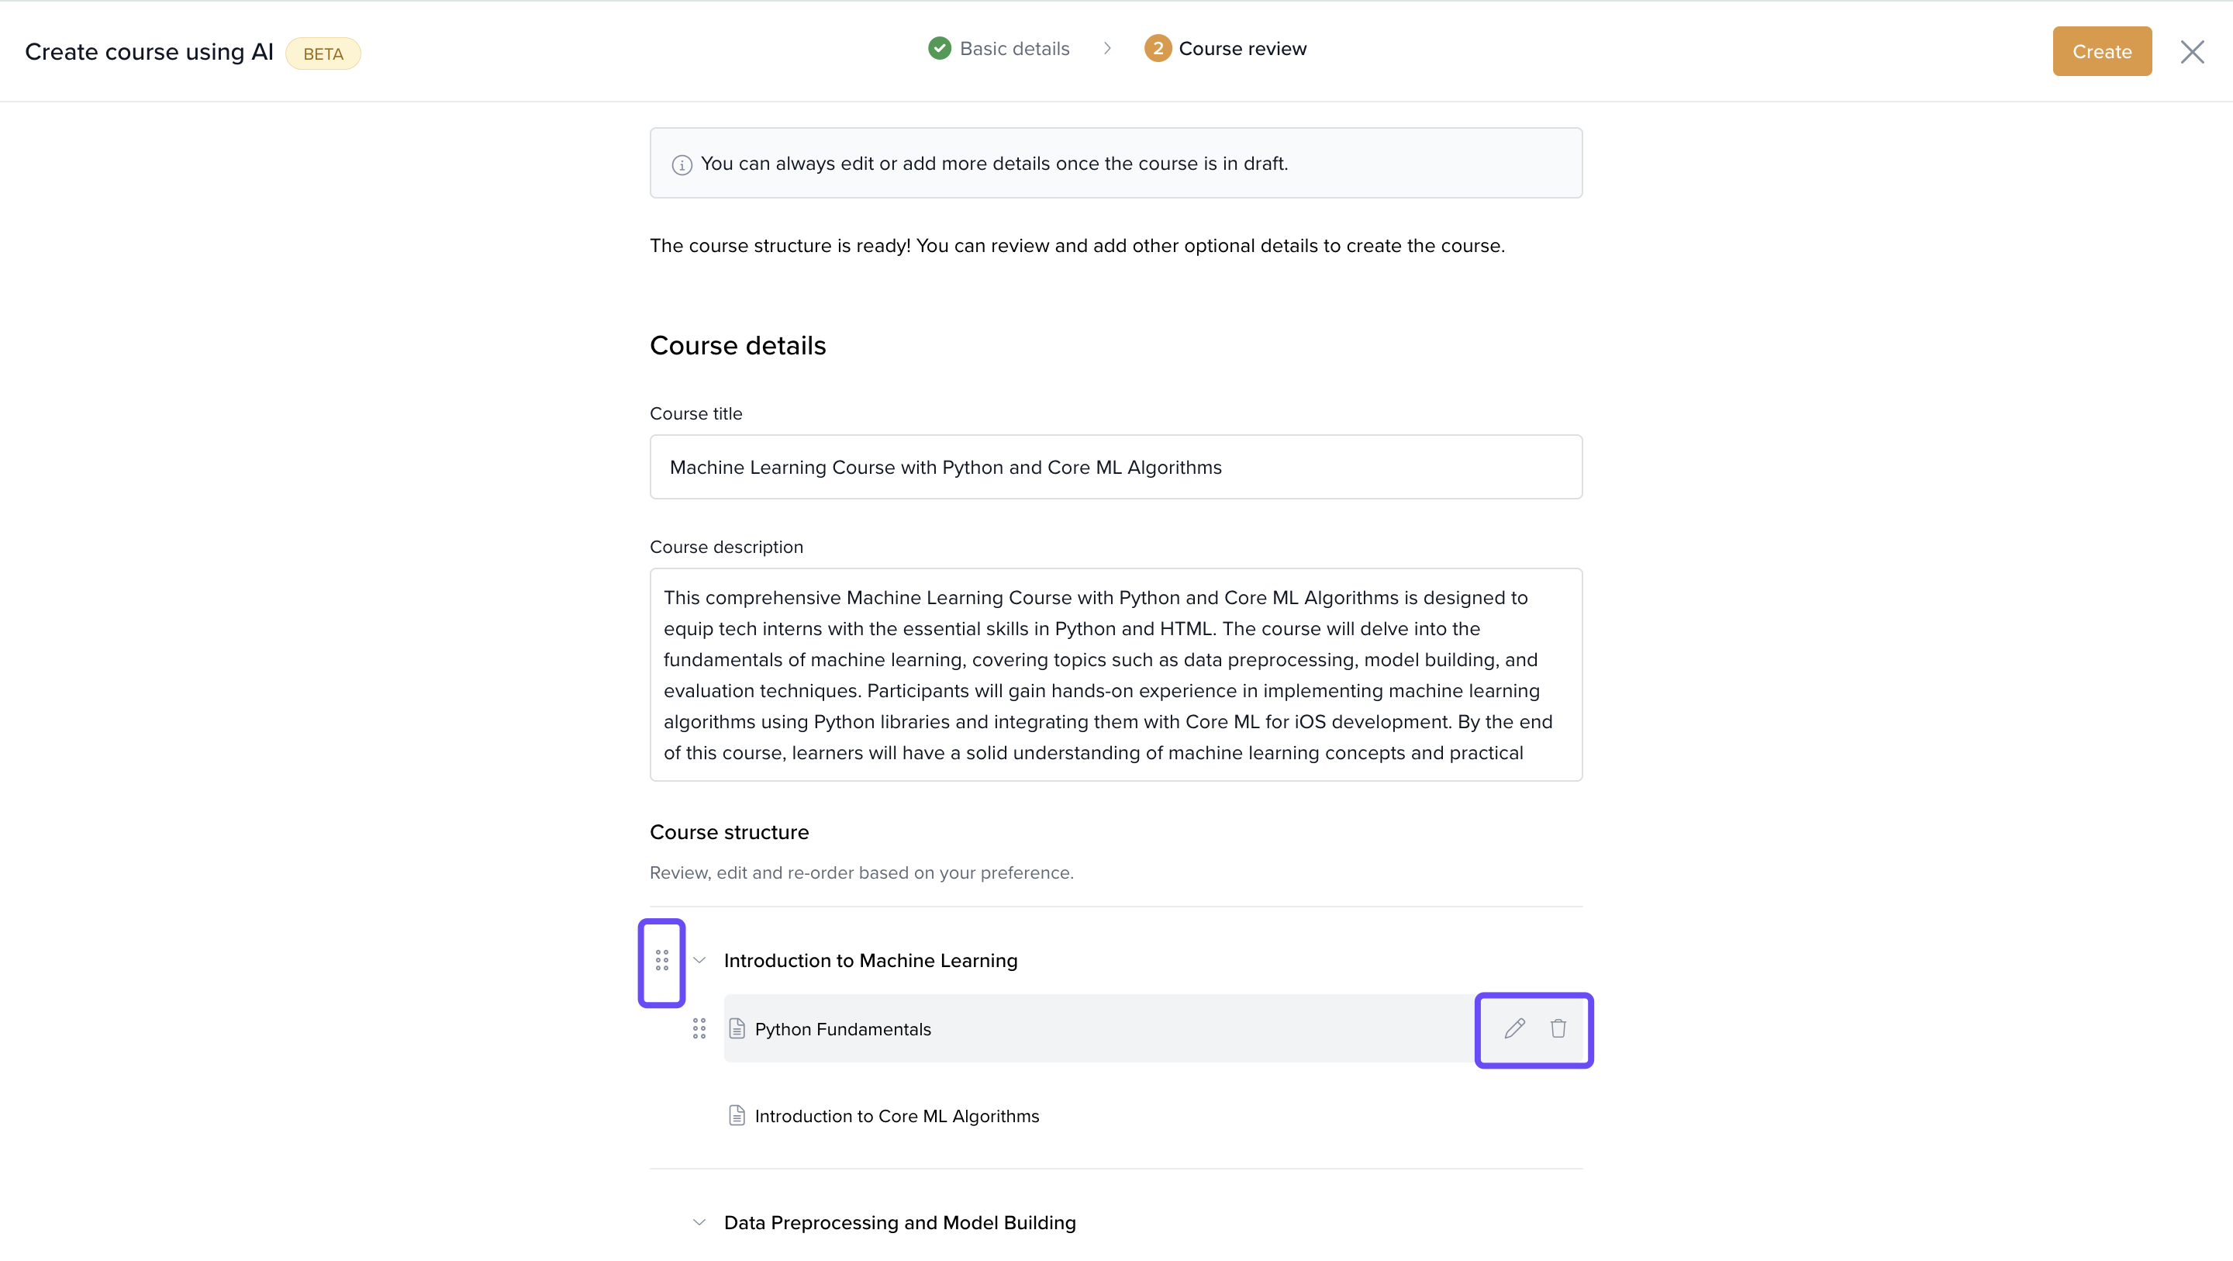
Task: Click the document icon of Python Fundamentals
Action: click(x=737, y=1028)
